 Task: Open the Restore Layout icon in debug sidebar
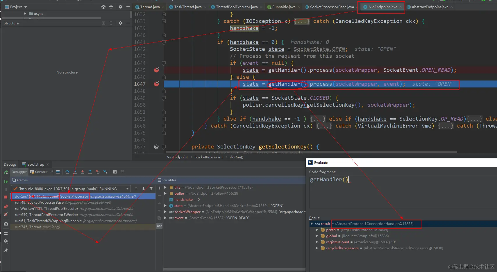coord(6,233)
